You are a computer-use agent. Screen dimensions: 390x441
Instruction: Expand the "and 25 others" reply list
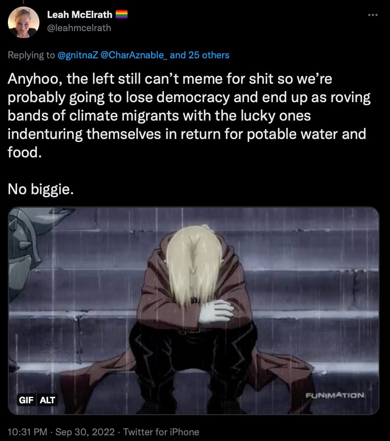(200, 55)
